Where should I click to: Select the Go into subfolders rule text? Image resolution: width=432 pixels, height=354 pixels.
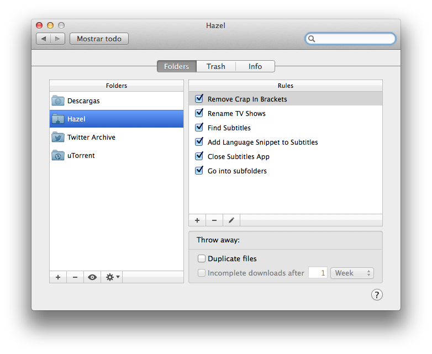(x=237, y=171)
